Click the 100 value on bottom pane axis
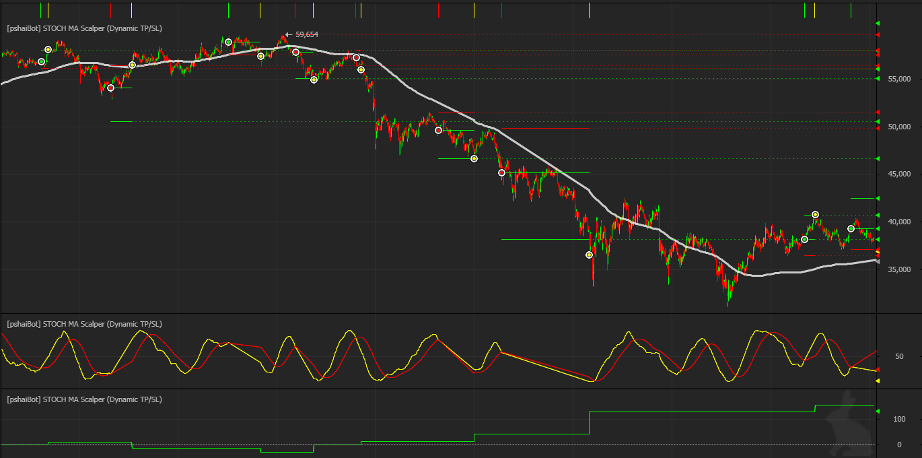922x458 pixels. 898,419
